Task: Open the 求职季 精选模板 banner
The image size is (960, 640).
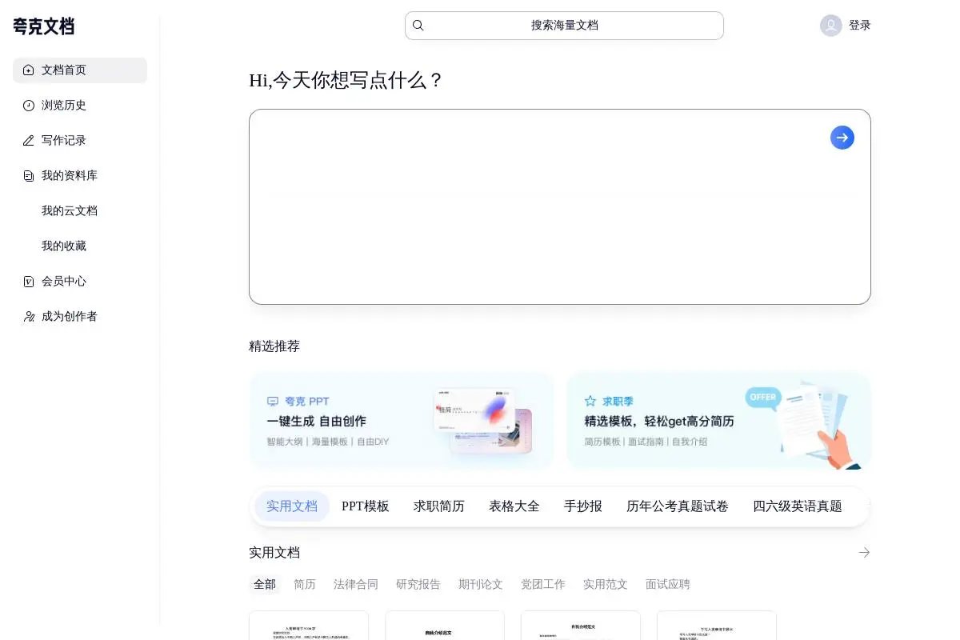Action: (x=718, y=421)
